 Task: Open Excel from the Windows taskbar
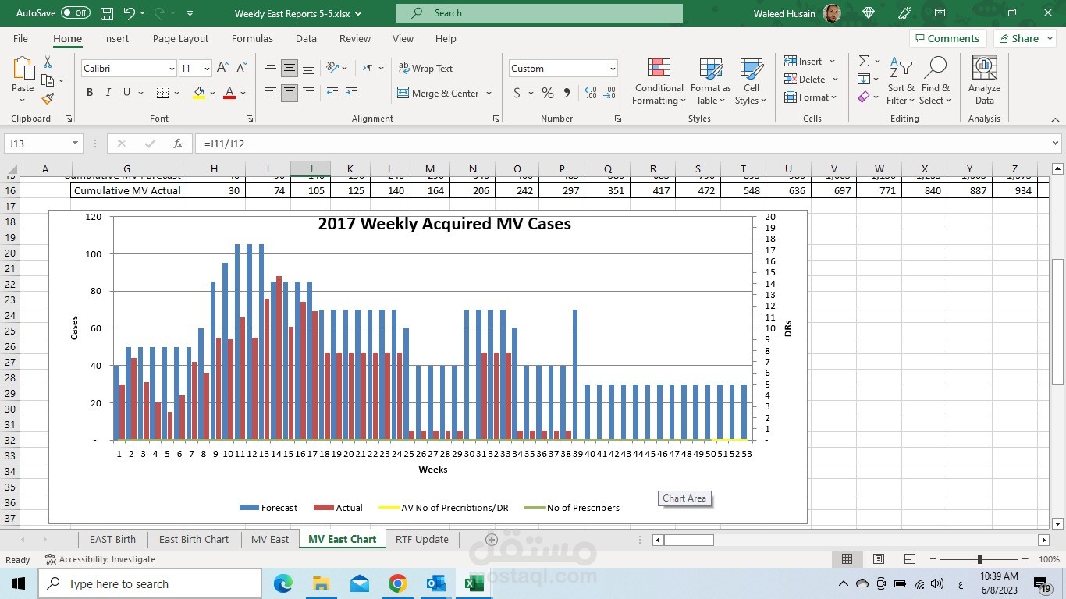click(x=474, y=583)
